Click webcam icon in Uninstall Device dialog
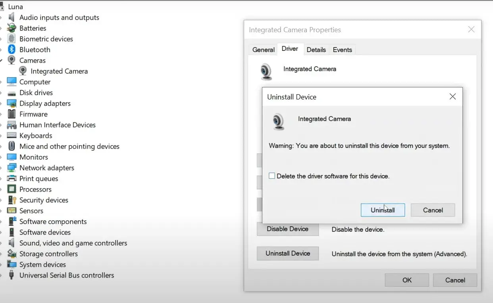This screenshot has width=493, height=303. pyautogui.click(x=279, y=122)
